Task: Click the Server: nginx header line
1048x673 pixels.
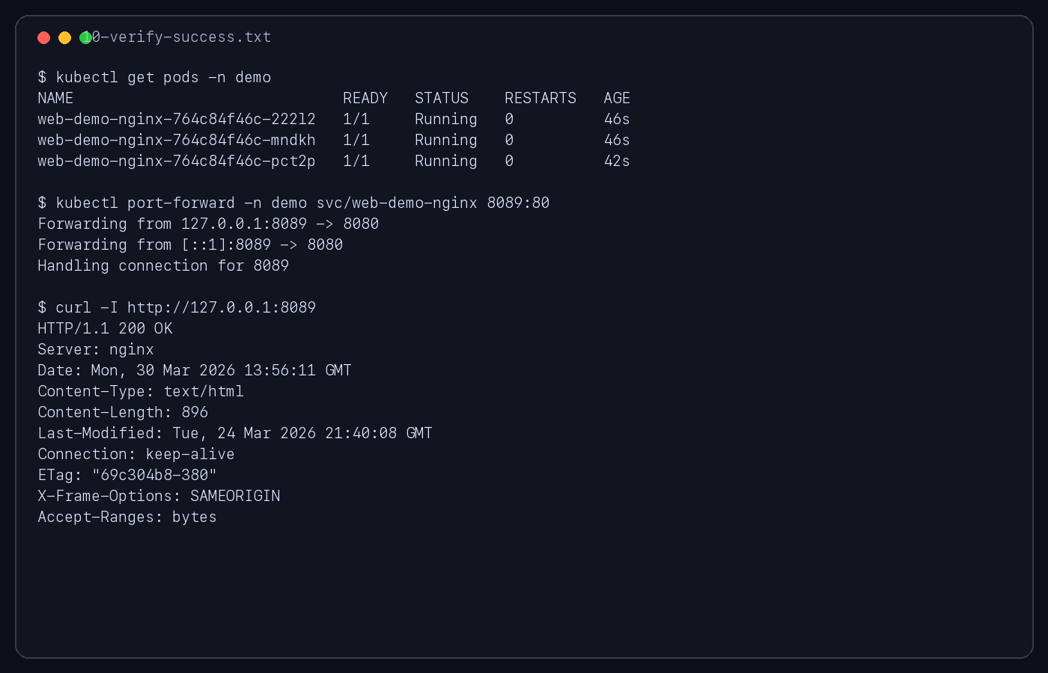Action: point(96,350)
